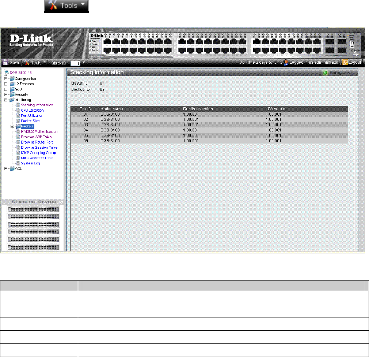Image resolution: width=369 pixels, height=357 pixels.
Task: Click the Security folder icon
Action: (12, 94)
